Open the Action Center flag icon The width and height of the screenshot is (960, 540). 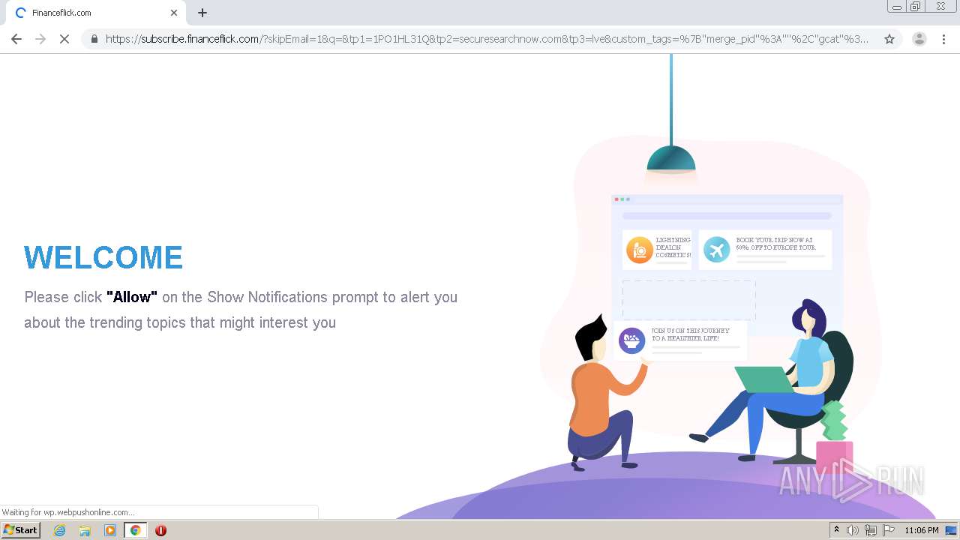coord(889,530)
